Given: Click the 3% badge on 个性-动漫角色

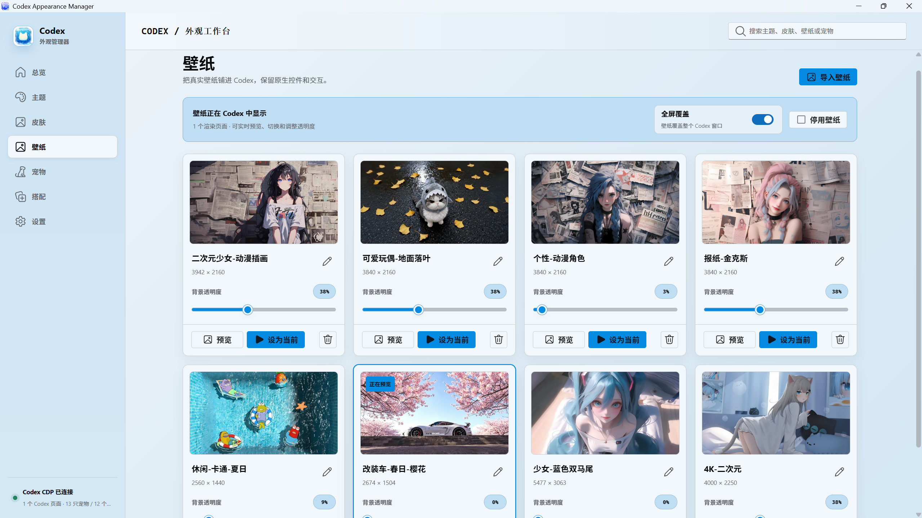Looking at the screenshot, I should tap(666, 292).
